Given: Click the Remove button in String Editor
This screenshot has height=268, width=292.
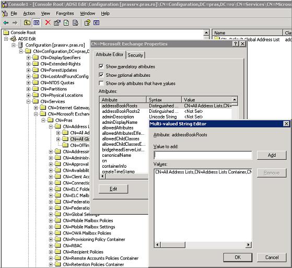Looking at the screenshot, I should click(272, 173).
